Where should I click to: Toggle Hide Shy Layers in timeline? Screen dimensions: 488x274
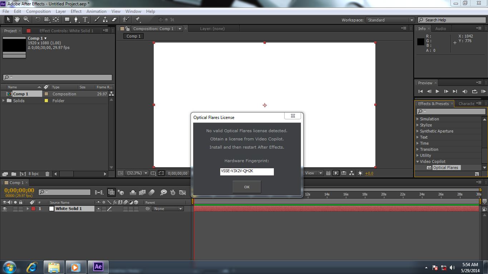pyautogui.click(x=133, y=192)
